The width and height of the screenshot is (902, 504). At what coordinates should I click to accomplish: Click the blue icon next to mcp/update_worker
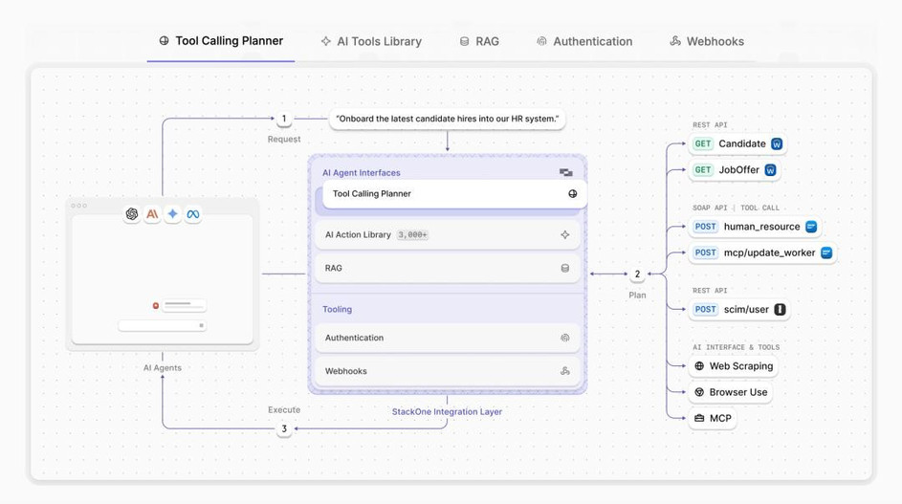[x=826, y=252]
